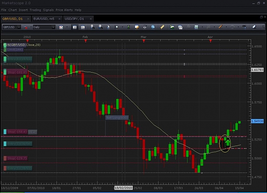267x193 pixels.
Task: Click the instrument selector icon beside GBP/USD
Action: [x=25, y=27]
